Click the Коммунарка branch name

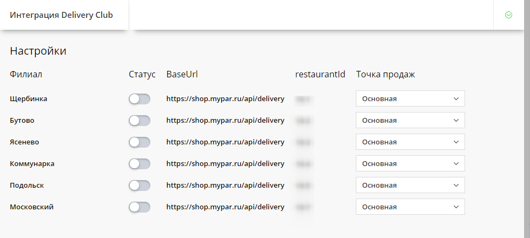click(x=32, y=164)
